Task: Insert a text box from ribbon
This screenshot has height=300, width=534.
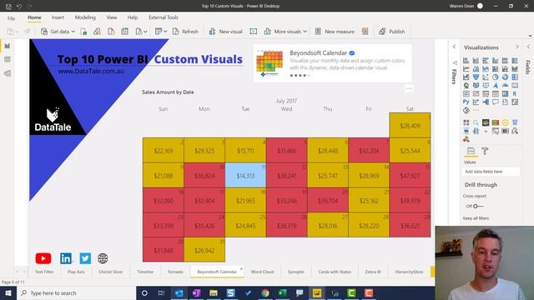Action: pos(254,32)
